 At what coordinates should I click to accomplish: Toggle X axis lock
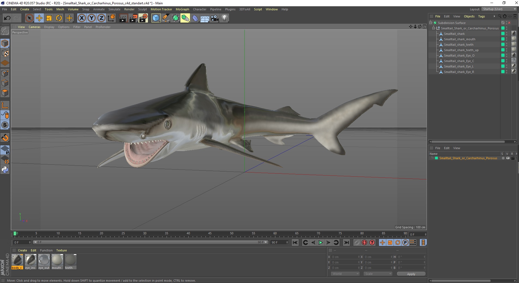tap(82, 18)
